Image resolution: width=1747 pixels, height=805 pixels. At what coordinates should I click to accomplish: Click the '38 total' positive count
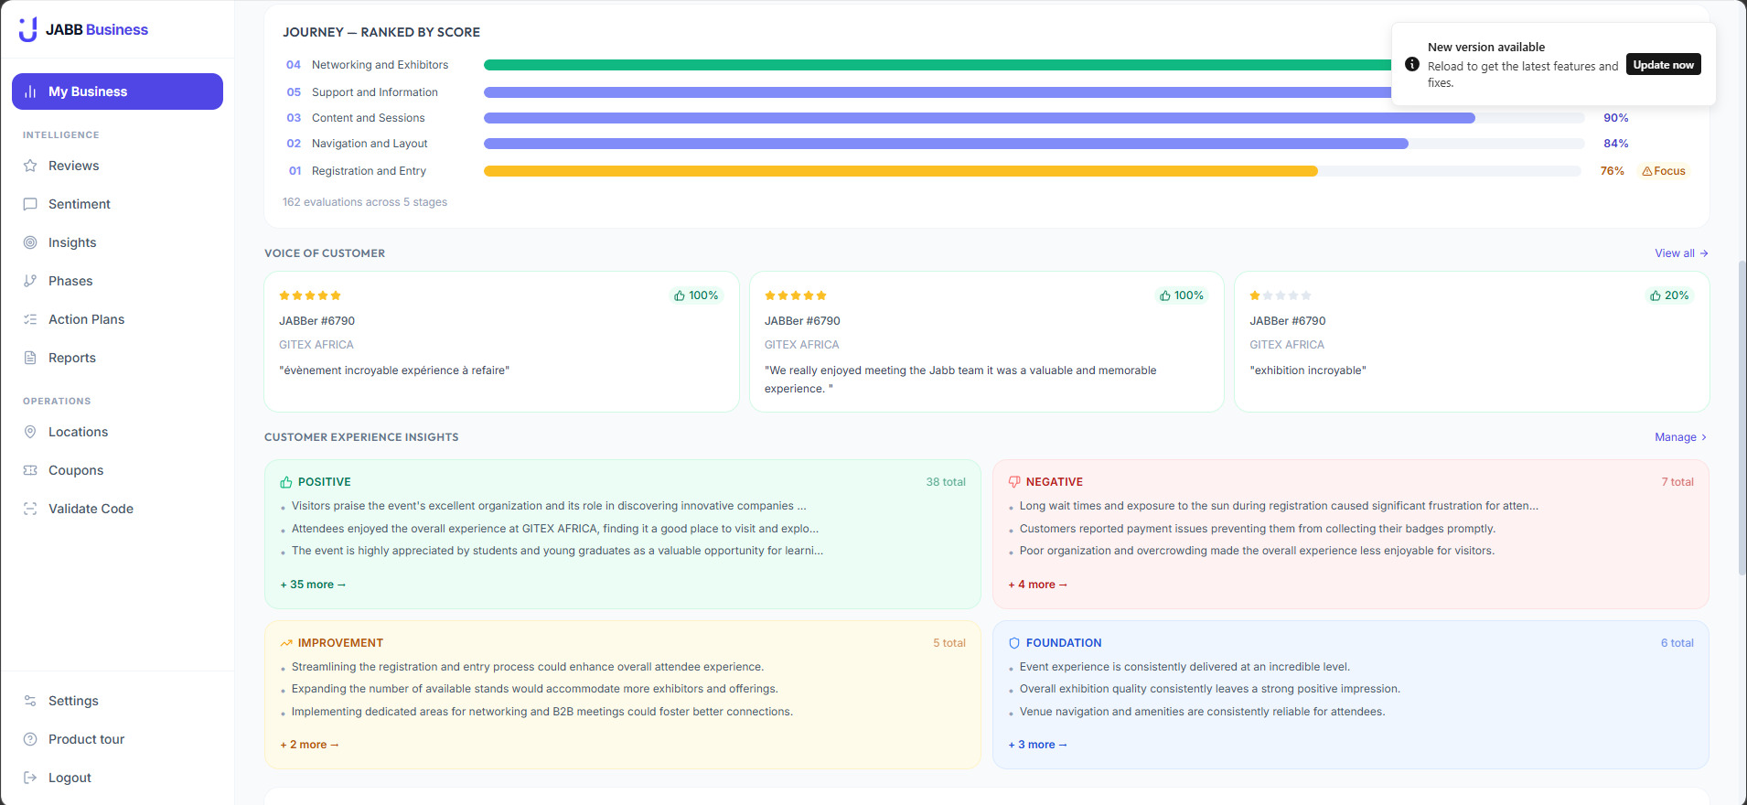[946, 482]
